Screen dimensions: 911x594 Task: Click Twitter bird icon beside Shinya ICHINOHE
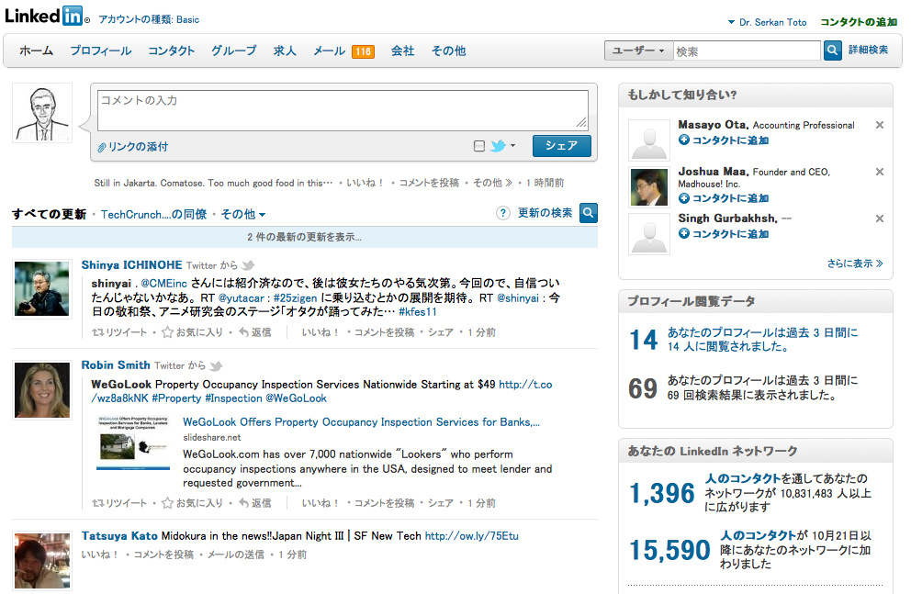248,265
